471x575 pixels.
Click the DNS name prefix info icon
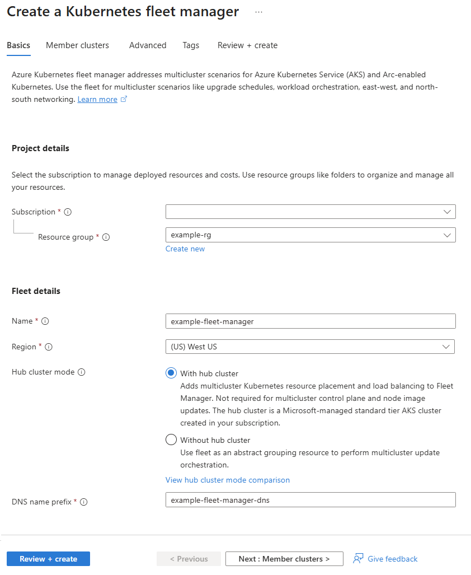click(x=84, y=502)
